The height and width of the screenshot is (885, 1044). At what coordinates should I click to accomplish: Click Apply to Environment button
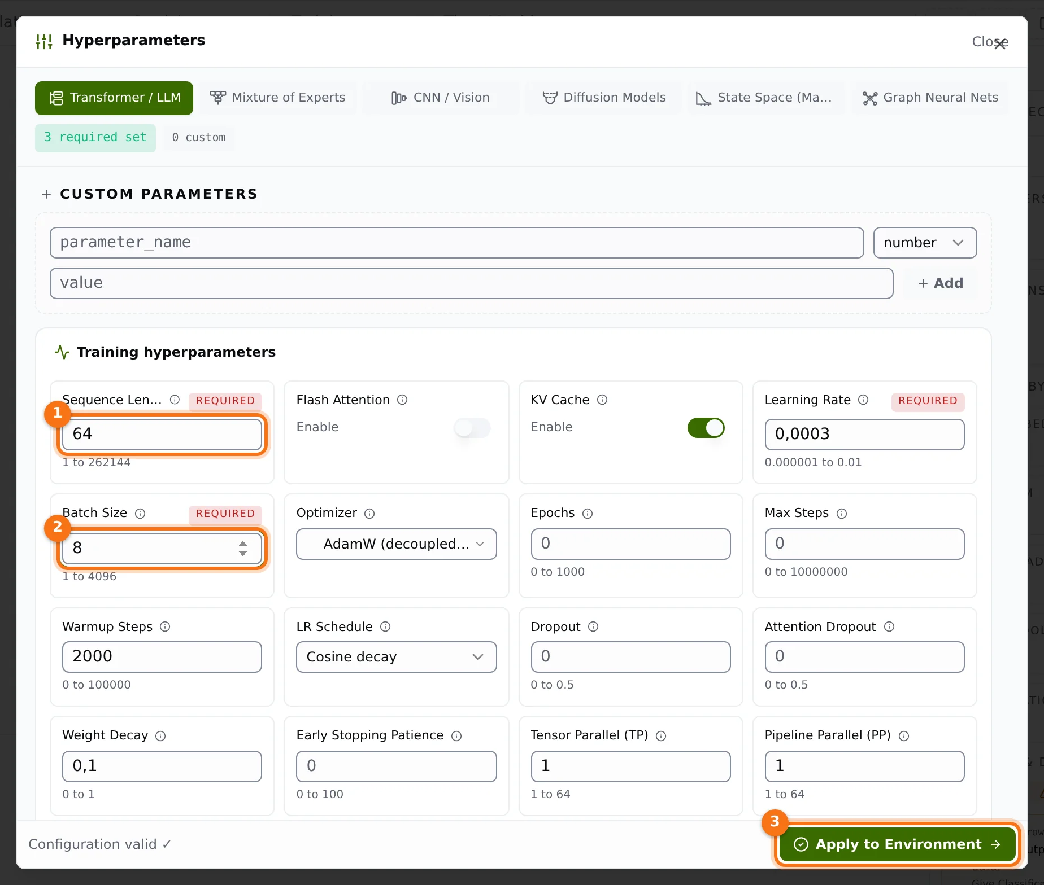tap(897, 844)
